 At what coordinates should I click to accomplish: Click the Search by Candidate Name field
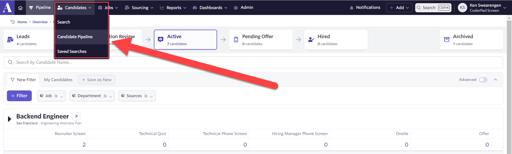(x=253, y=62)
